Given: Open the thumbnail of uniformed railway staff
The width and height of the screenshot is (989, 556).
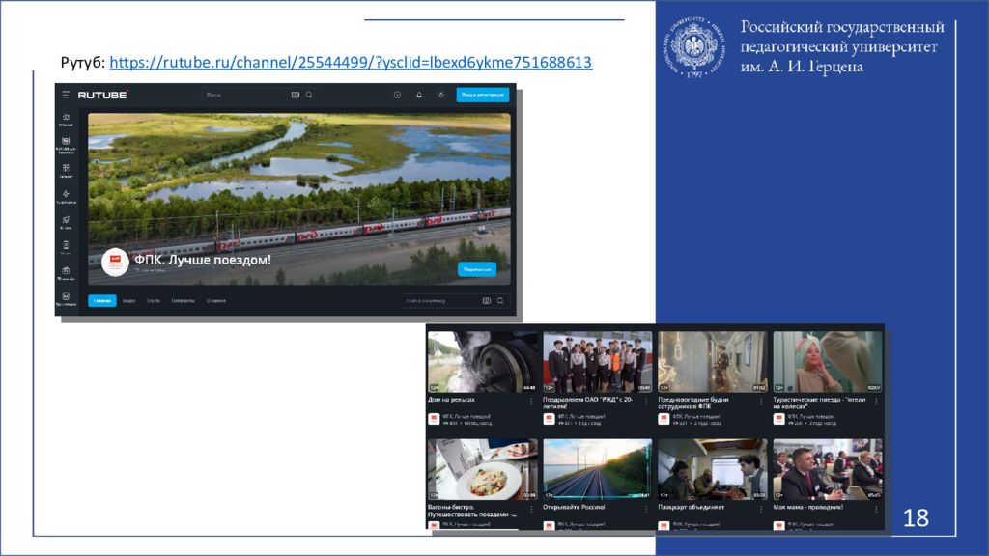Looking at the screenshot, I should point(597,362).
